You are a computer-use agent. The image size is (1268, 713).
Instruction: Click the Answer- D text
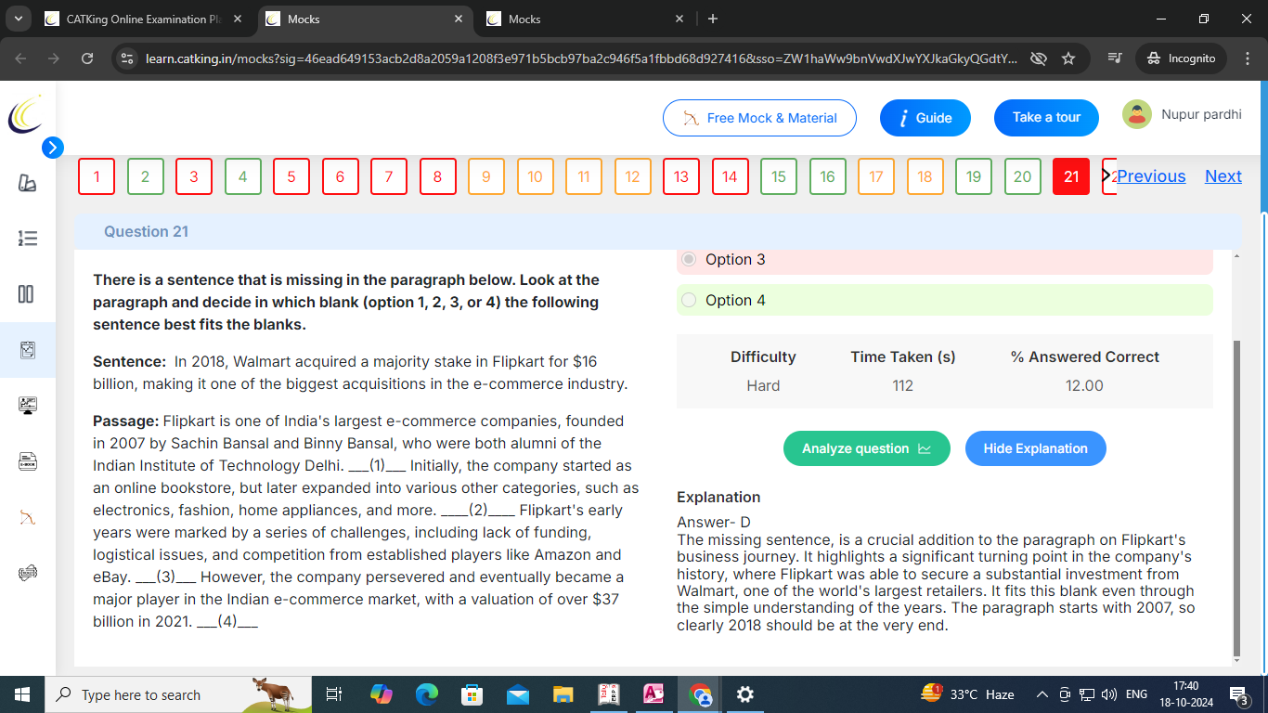[x=714, y=522]
